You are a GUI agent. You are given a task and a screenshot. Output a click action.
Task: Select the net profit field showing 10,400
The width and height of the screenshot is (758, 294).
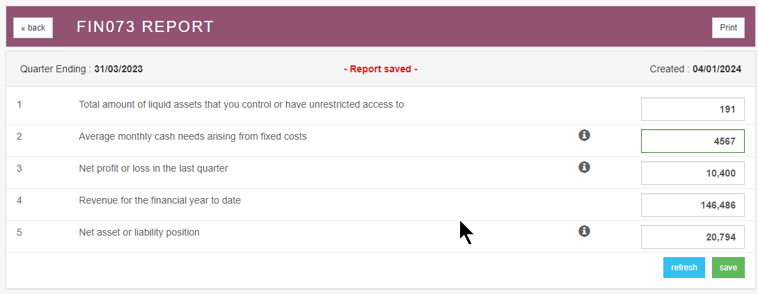pos(693,173)
